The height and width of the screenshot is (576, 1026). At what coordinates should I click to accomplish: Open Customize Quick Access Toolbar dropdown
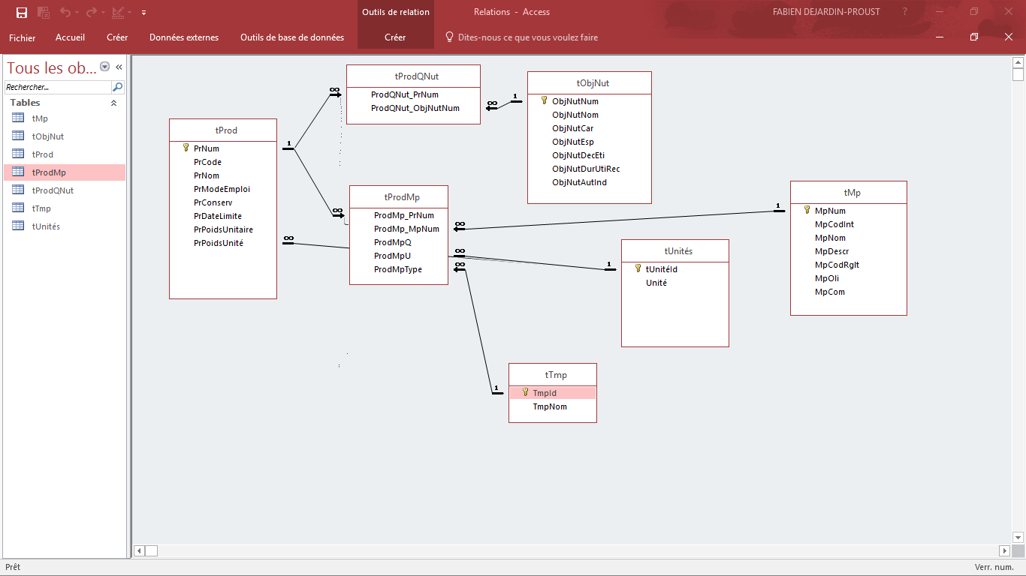(x=143, y=13)
